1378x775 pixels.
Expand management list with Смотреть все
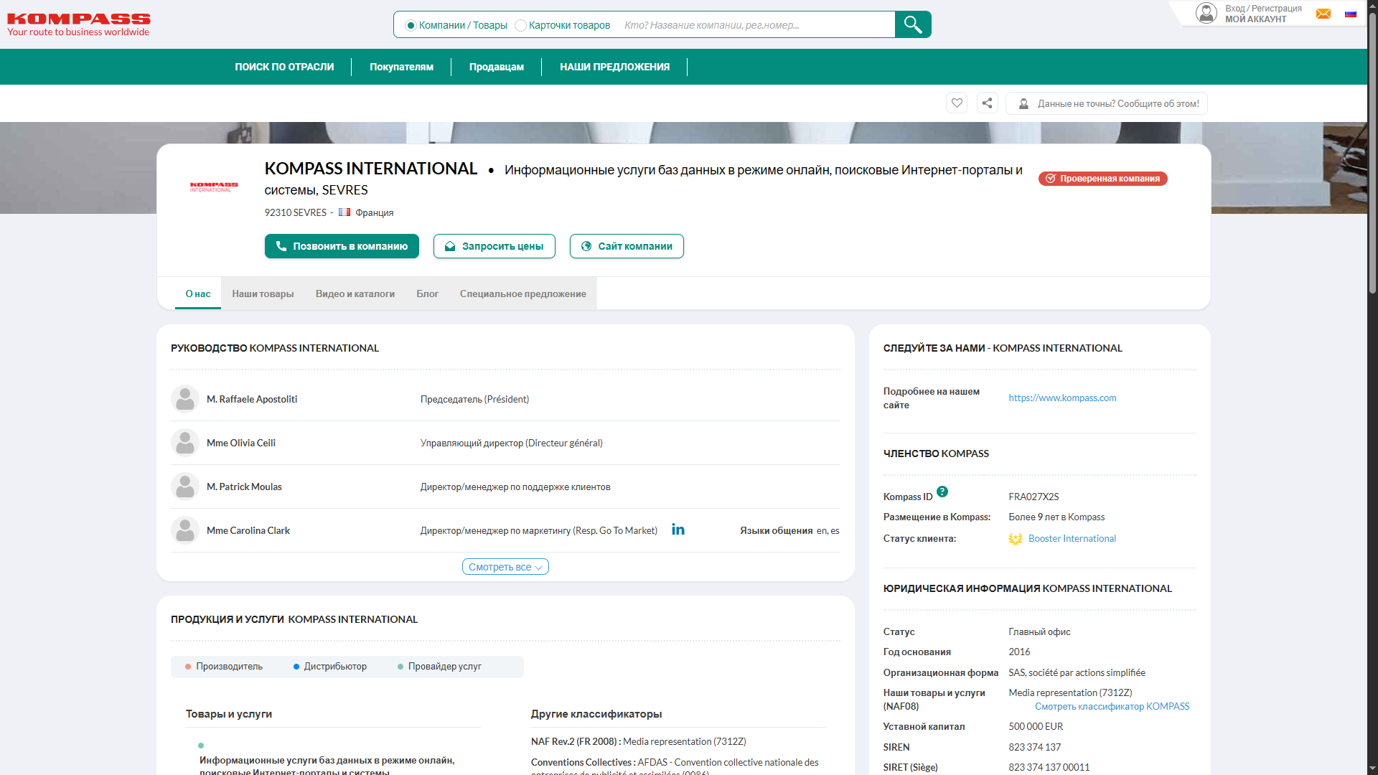505,567
